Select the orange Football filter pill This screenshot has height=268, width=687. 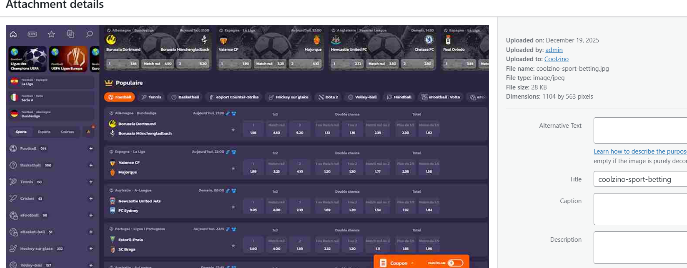(x=120, y=97)
